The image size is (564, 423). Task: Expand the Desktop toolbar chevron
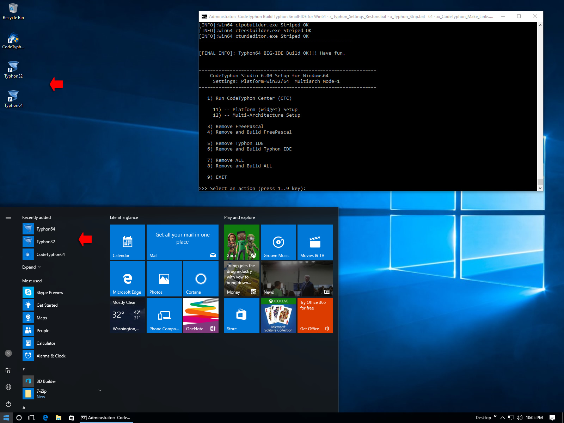[x=495, y=416]
